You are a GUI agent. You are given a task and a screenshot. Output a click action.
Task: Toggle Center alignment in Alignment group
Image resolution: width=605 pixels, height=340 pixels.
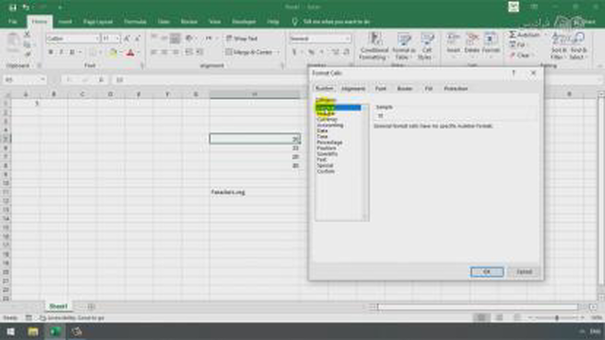pyautogui.click(x=164, y=52)
